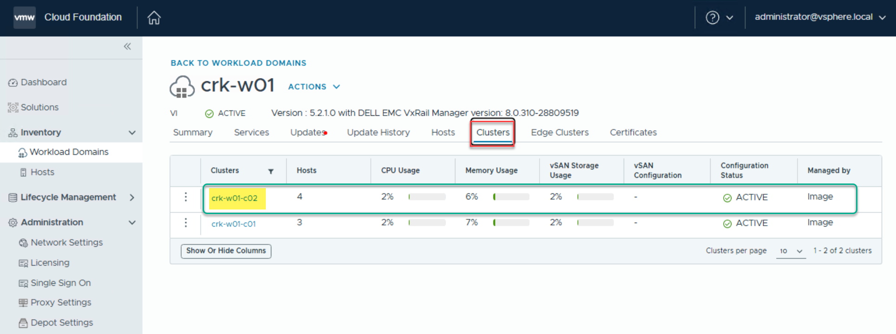This screenshot has width=896, height=334.
Task: Open the help question mark menu
Action: point(718,18)
